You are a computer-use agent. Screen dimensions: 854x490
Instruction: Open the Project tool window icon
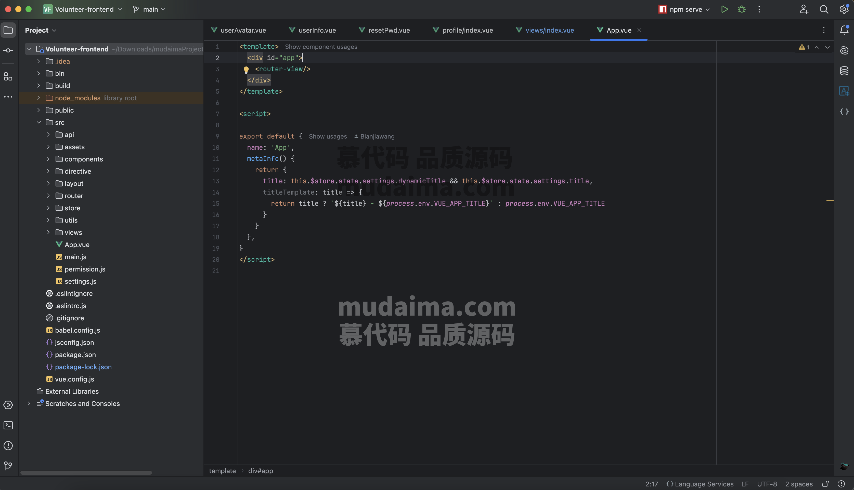click(8, 30)
